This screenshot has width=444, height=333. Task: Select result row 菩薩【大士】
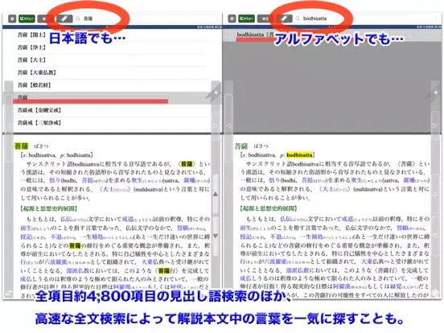(112, 60)
